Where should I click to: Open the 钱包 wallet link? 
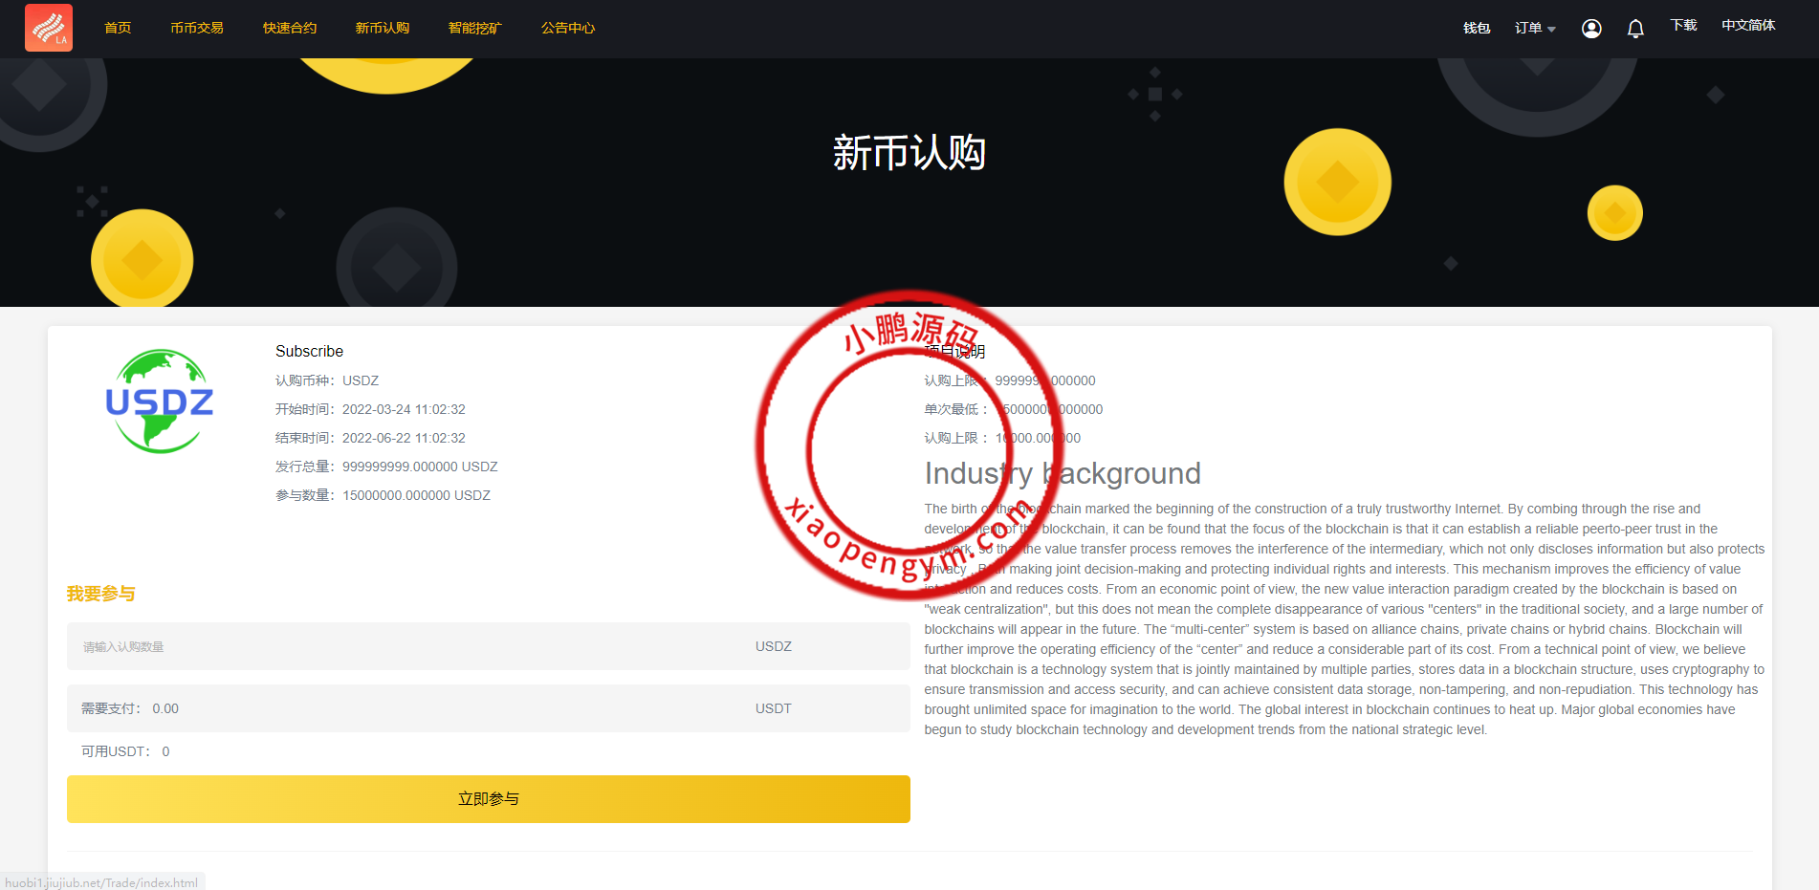[1476, 29]
